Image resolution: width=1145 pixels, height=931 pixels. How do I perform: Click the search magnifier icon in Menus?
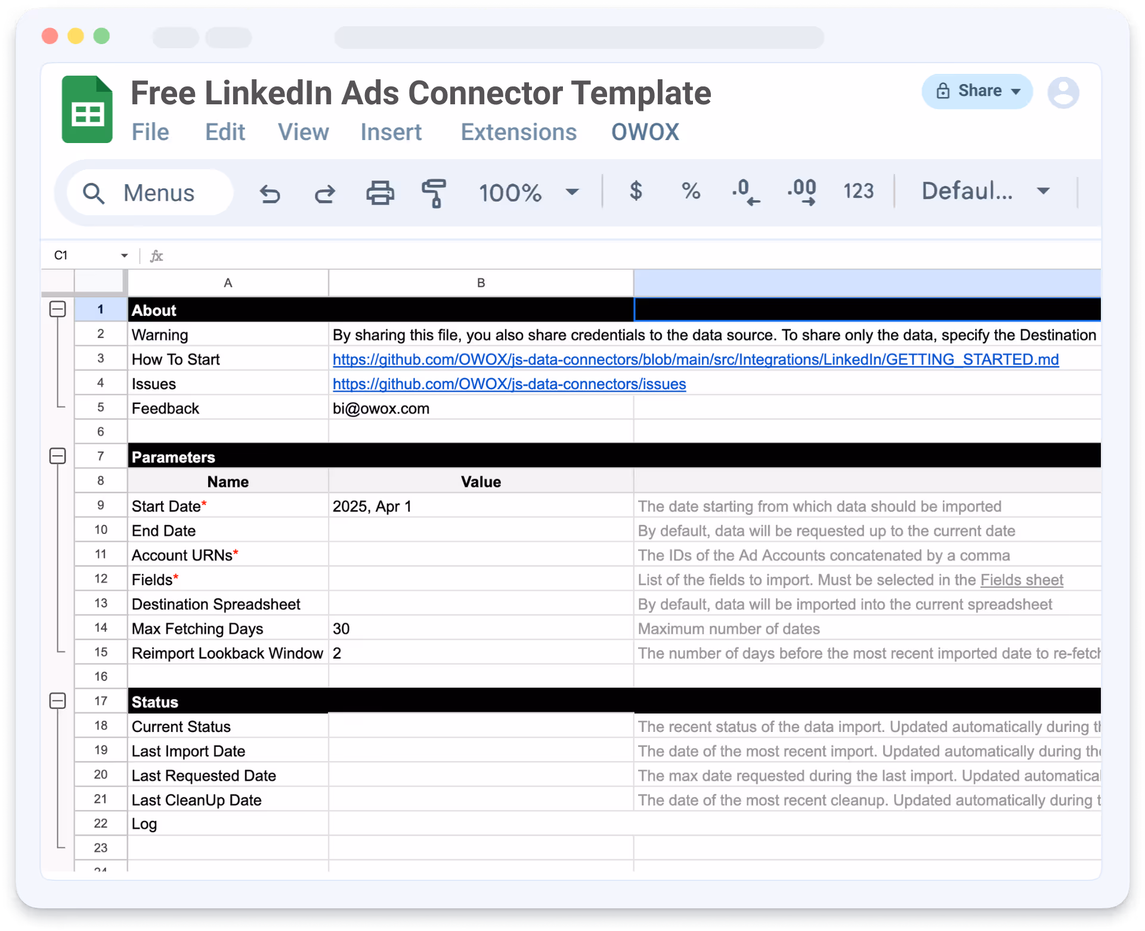coord(94,193)
